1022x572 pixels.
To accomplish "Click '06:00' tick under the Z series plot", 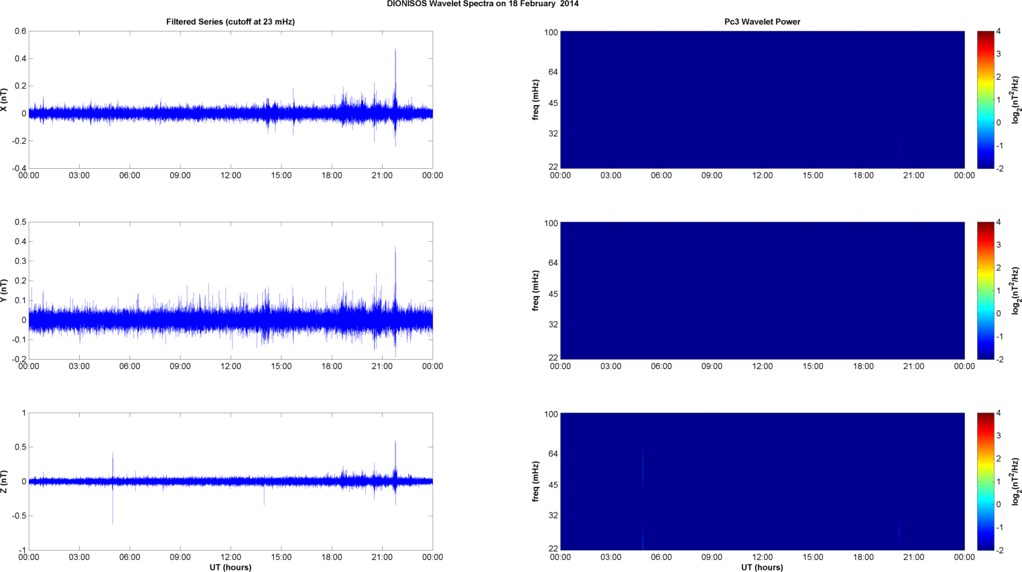I will click(129, 557).
